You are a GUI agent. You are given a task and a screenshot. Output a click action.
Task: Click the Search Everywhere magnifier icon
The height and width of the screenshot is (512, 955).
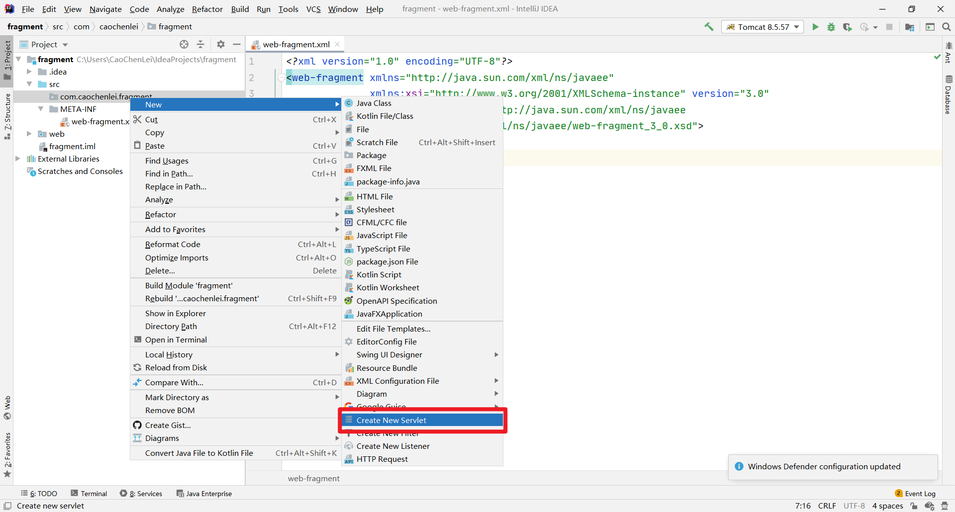click(x=946, y=27)
